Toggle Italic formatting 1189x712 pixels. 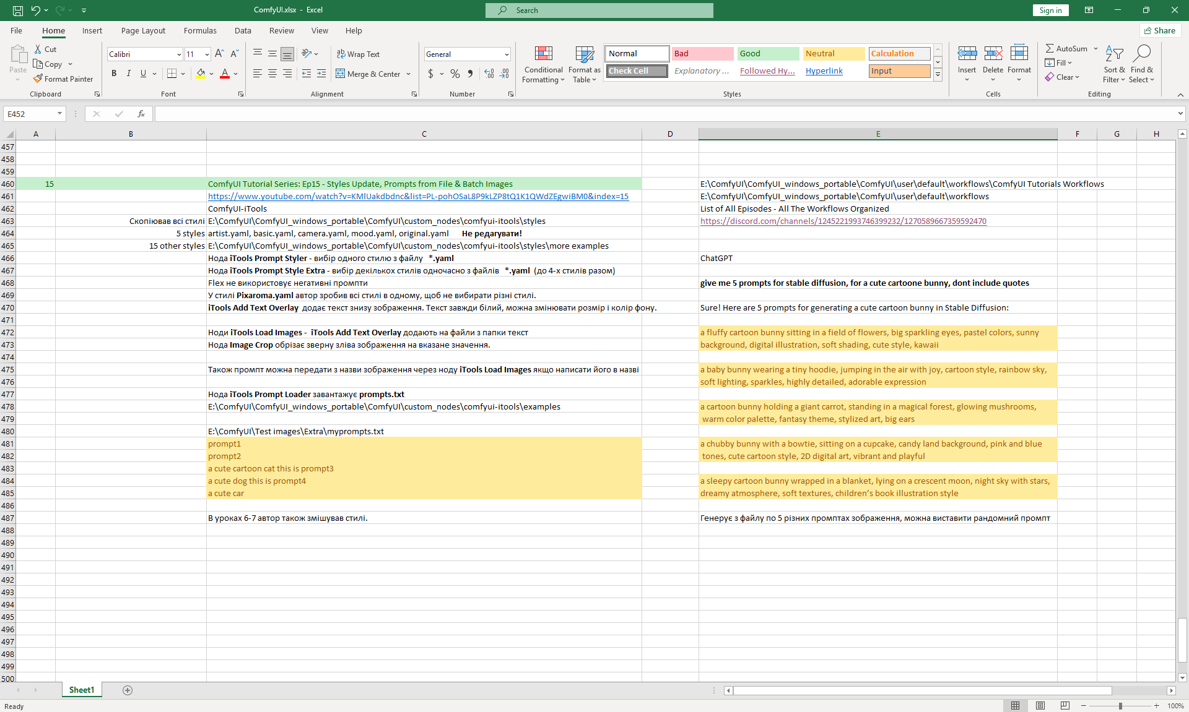click(129, 74)
